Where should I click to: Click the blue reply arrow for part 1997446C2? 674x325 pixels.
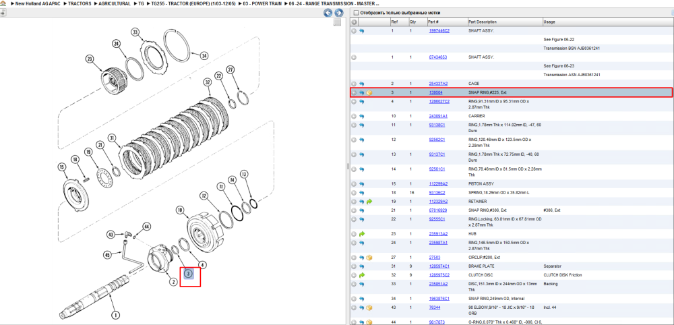[361, 31]
